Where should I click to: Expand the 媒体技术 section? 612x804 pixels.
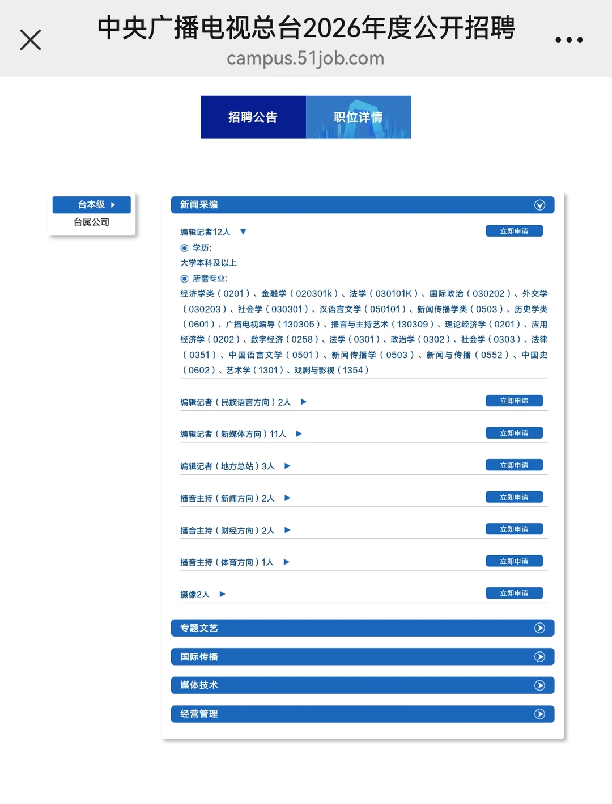363,685
